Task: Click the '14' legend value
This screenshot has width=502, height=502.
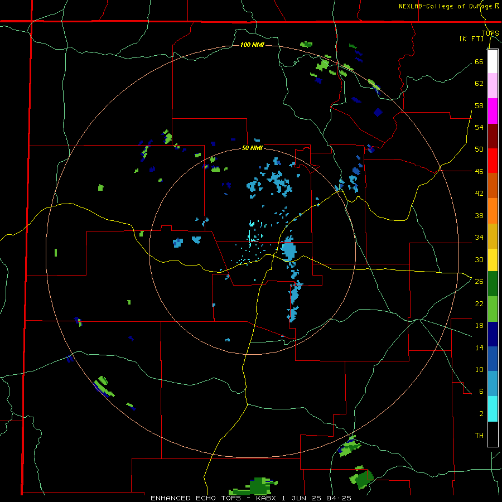Action: 479,347
